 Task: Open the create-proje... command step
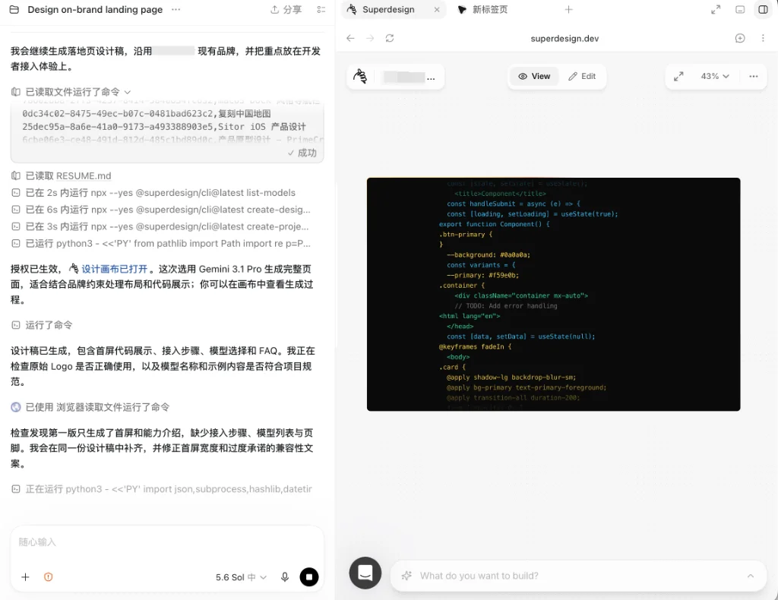coord(160,226)
